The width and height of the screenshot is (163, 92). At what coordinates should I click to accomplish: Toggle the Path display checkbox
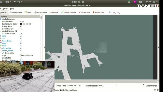21,46
